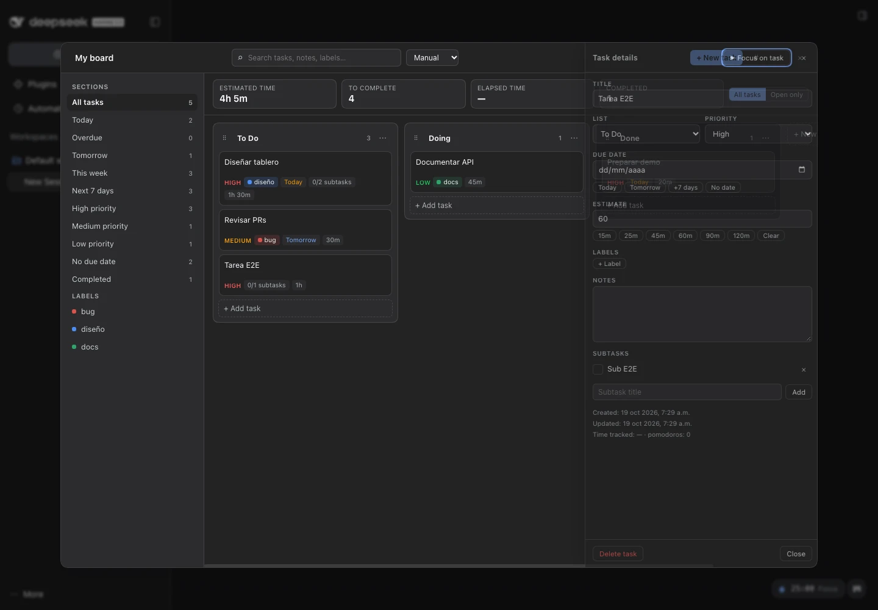
Task: Click the calendar icon in Due Date field
Action: [x=802, y=170]
